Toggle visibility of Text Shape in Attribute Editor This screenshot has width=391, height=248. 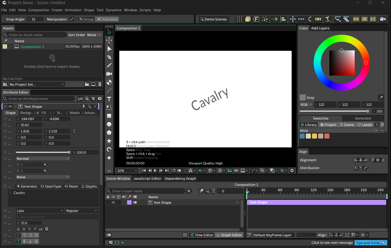[10, 107]
